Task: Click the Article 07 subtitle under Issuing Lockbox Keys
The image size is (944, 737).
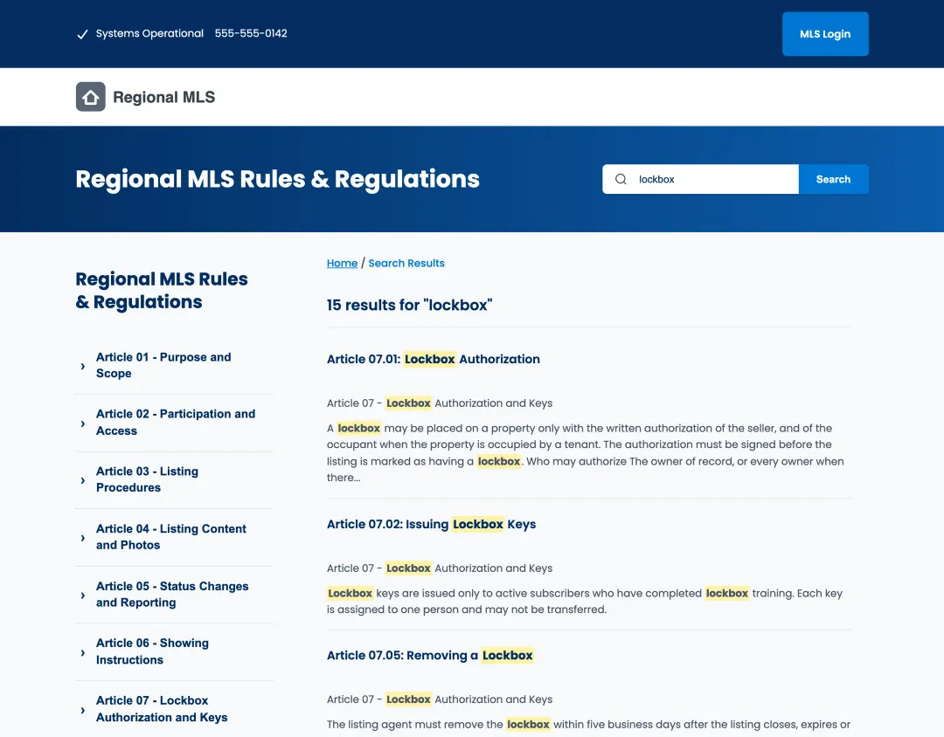Action: pos(440,568)
